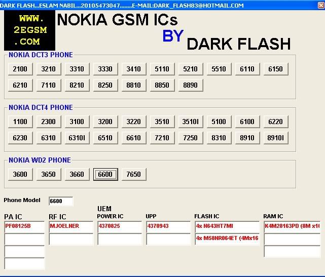This screenshot has height=277, width=325.
Task: Select the 8910 phone button
Action: (x=247, y=138)
